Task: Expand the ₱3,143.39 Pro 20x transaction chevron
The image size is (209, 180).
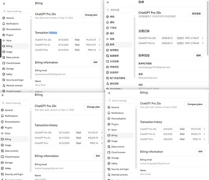Action: [99, 40]
